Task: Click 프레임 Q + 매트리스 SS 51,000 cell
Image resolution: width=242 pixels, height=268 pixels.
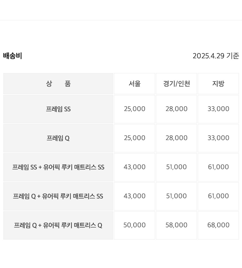Action: pos(176,196)
